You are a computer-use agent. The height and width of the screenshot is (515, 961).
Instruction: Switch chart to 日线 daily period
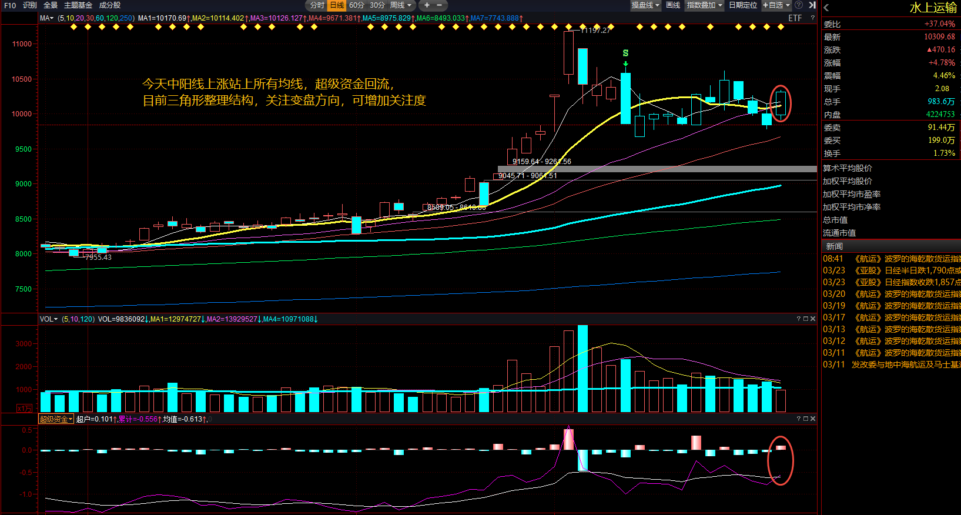point(337,5)
